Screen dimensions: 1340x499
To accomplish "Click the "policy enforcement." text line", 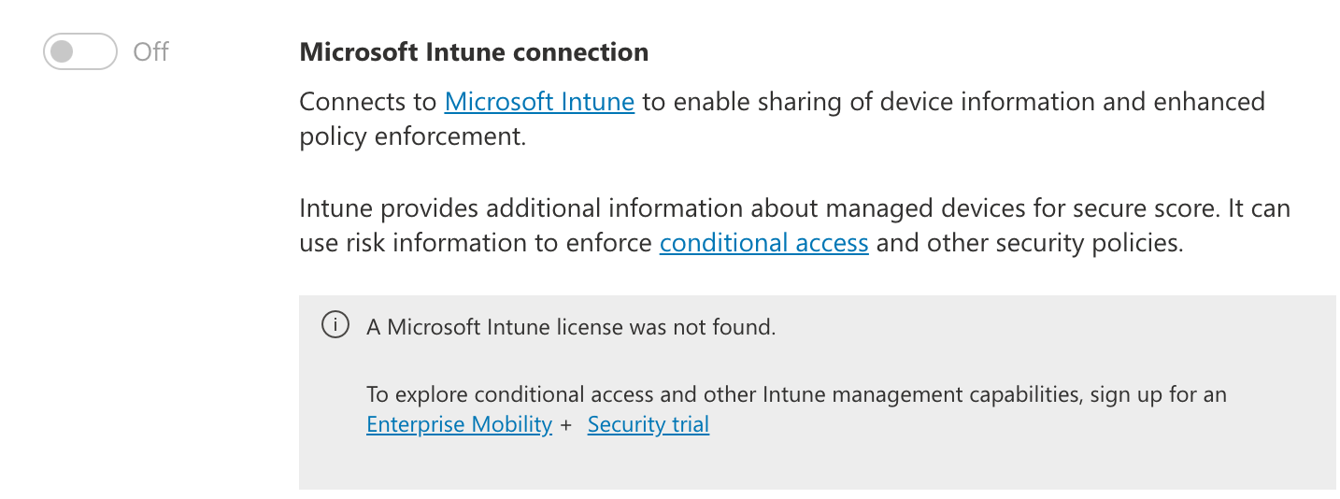I will point(413,136).
